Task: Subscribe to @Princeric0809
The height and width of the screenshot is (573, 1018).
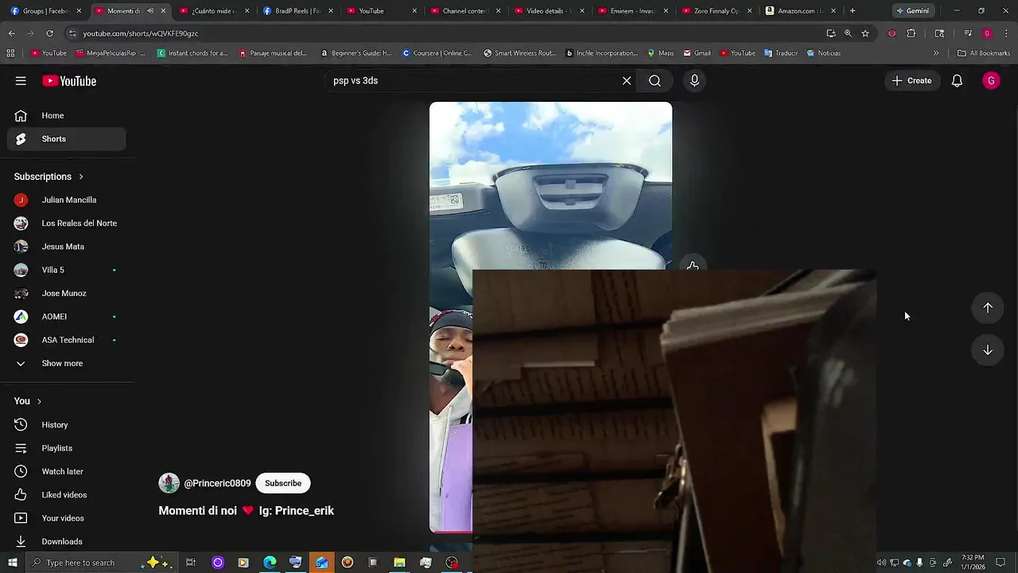Action: pyautogui.click(x=283, y=483)
